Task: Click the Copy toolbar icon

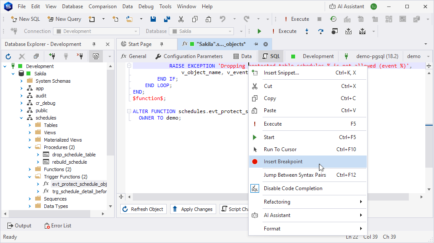Action: [194, 19]
